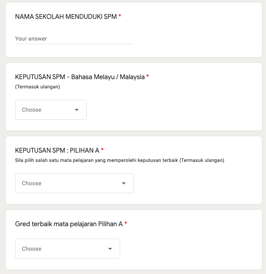
Task: Click the red asterisk next to PILIHAN A
Action: click(102, 150)
